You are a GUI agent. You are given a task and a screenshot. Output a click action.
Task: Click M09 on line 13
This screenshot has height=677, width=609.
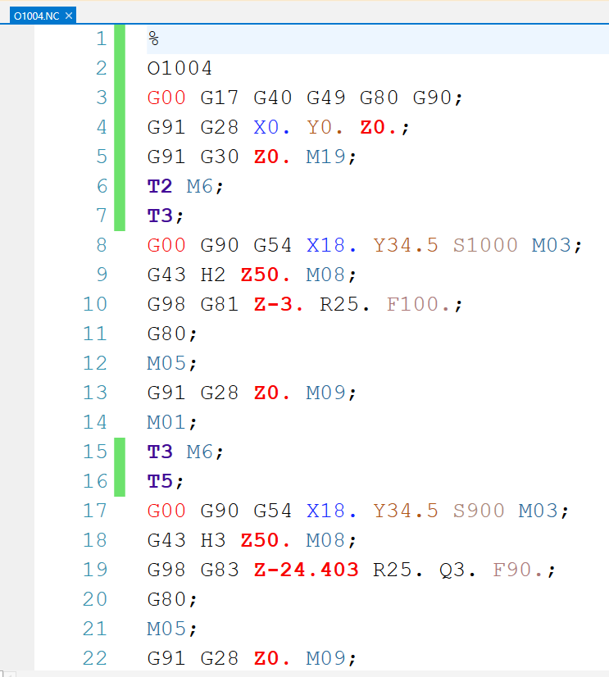coord(326,393)
